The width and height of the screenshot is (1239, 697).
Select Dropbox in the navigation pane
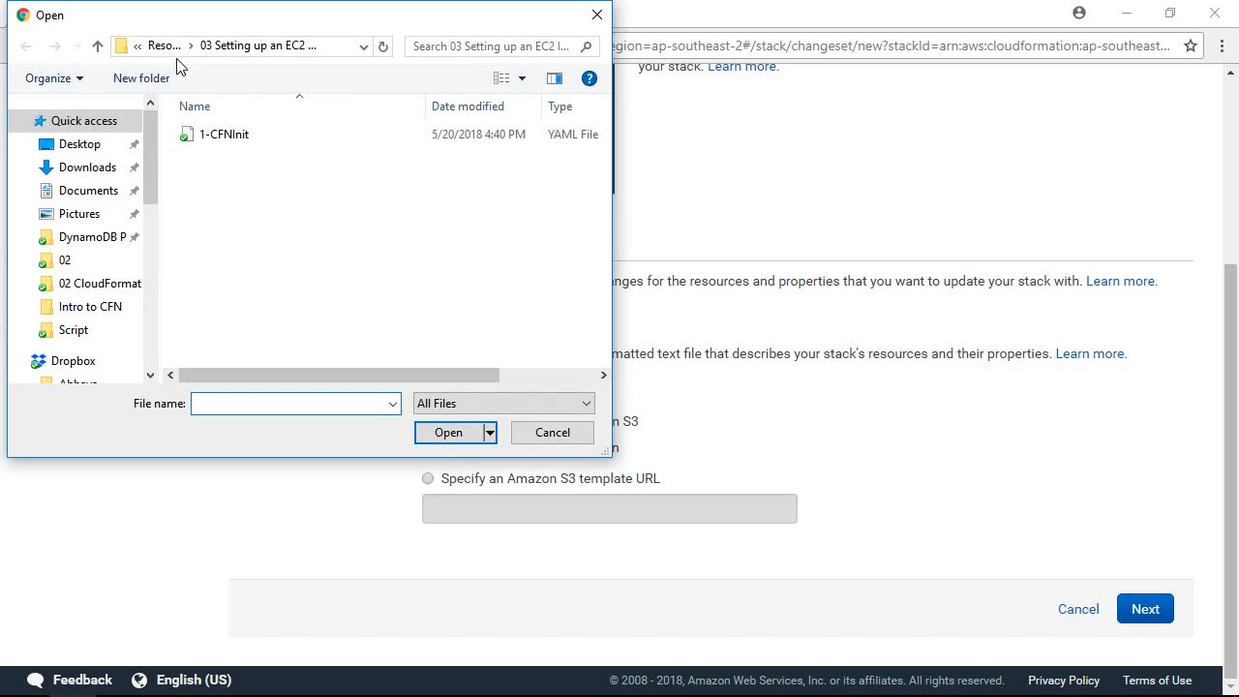[73, 361]
